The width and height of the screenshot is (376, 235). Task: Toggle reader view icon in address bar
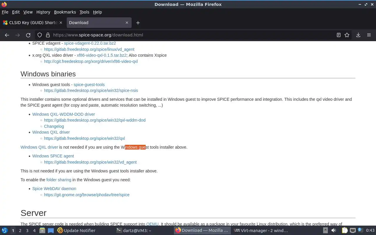(x=339, y=35)
